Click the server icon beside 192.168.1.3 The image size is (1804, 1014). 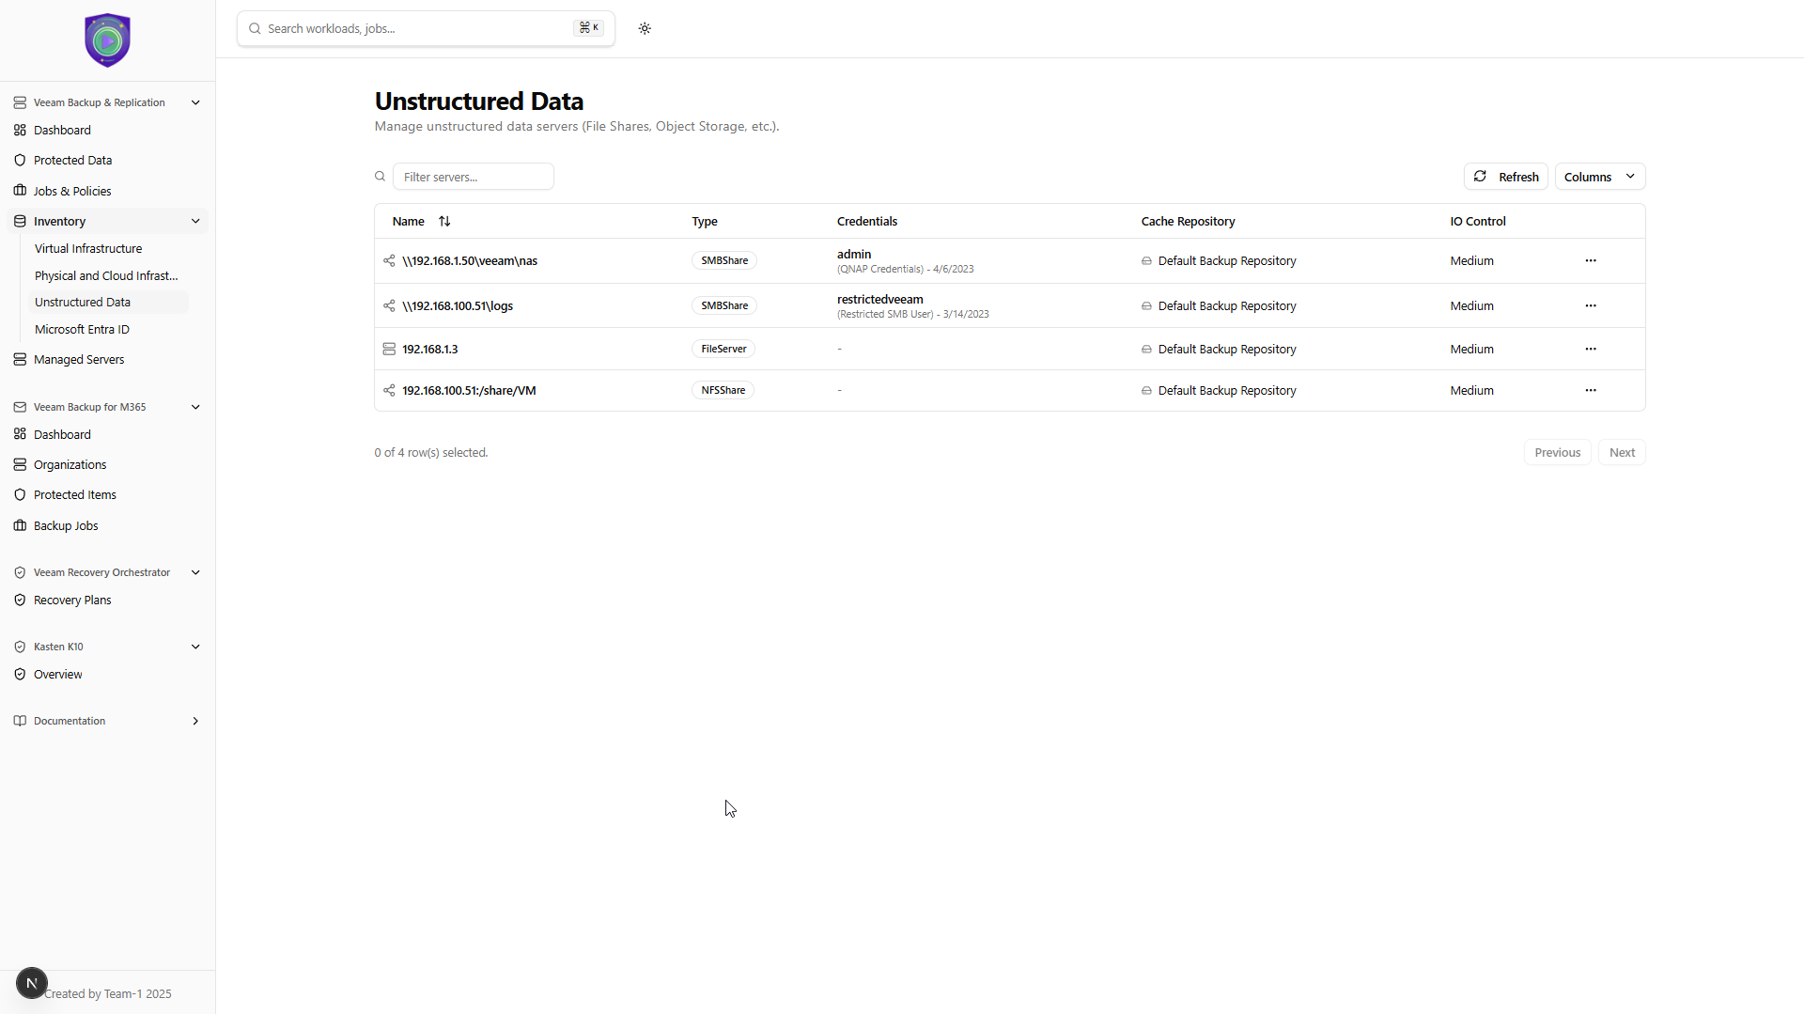pos(389,349)
